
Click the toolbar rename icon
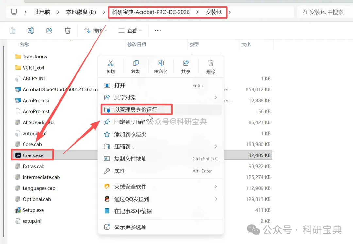tap(31, 31)
